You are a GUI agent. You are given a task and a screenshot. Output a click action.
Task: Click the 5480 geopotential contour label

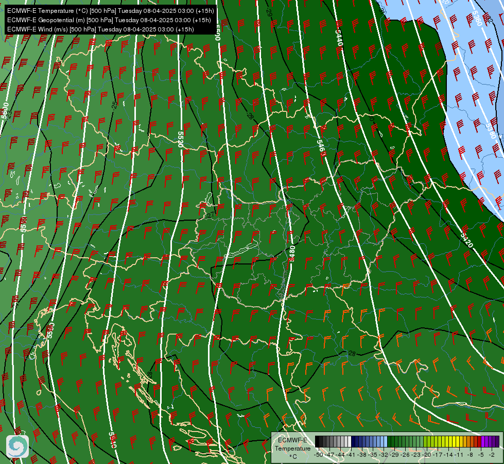(x=292, y=254)
